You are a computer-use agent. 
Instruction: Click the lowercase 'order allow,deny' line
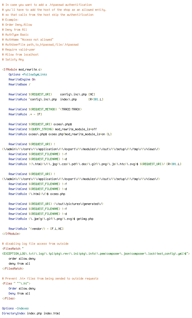click(x=22, y=259)
